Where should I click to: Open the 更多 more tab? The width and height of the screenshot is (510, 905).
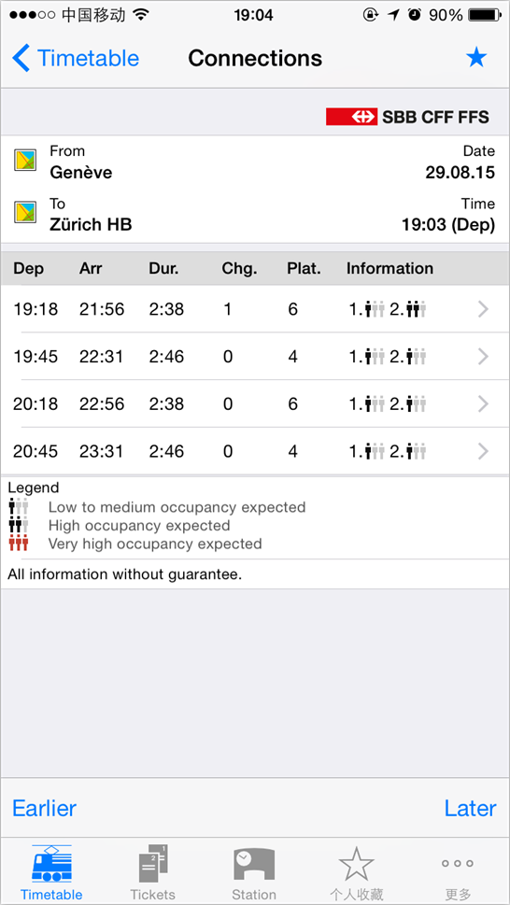click(x=458, y=872)
